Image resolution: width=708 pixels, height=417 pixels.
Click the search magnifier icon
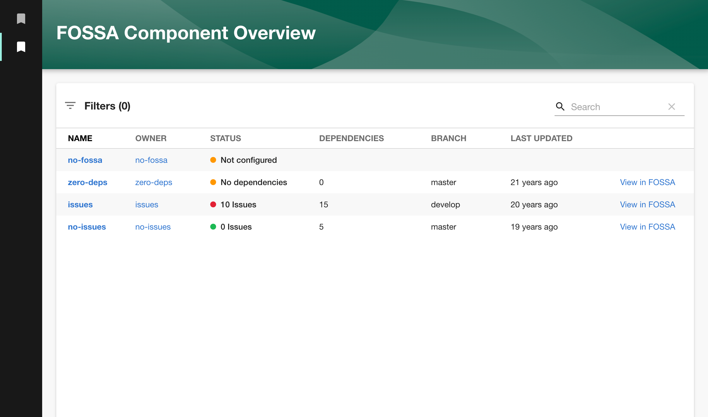[x=560, y=107]
